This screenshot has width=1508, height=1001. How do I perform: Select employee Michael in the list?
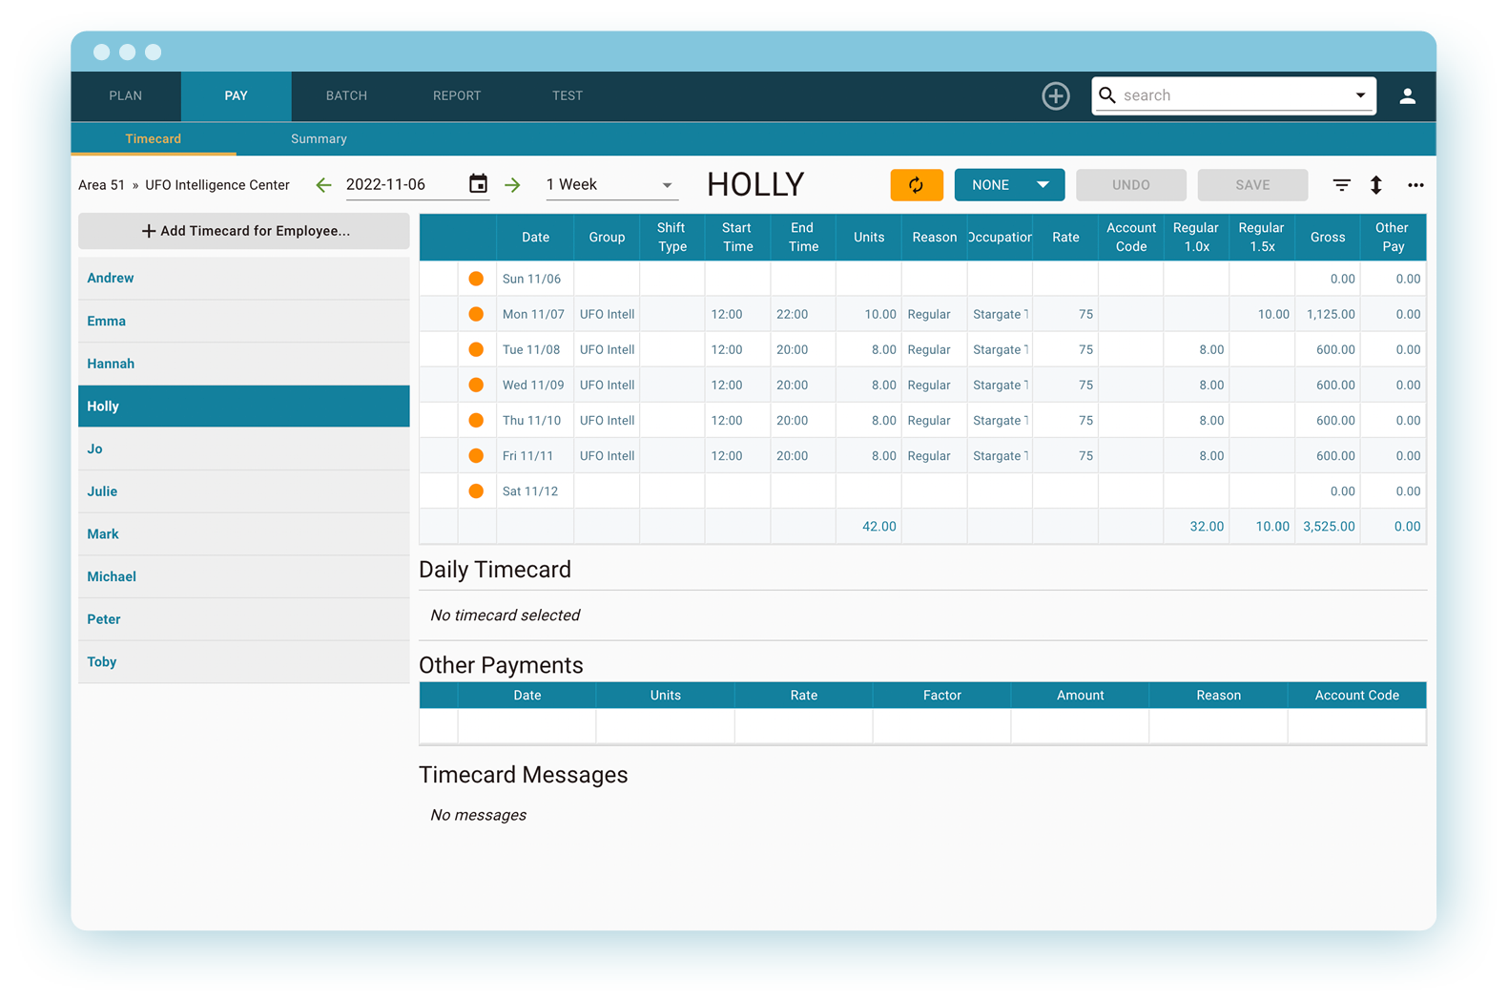pos(112,576)
